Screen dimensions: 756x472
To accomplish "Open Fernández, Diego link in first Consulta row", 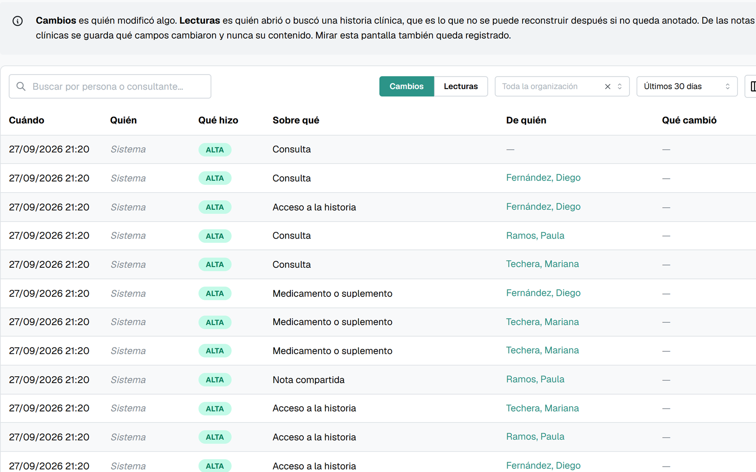I will click(x=543, y=178).
